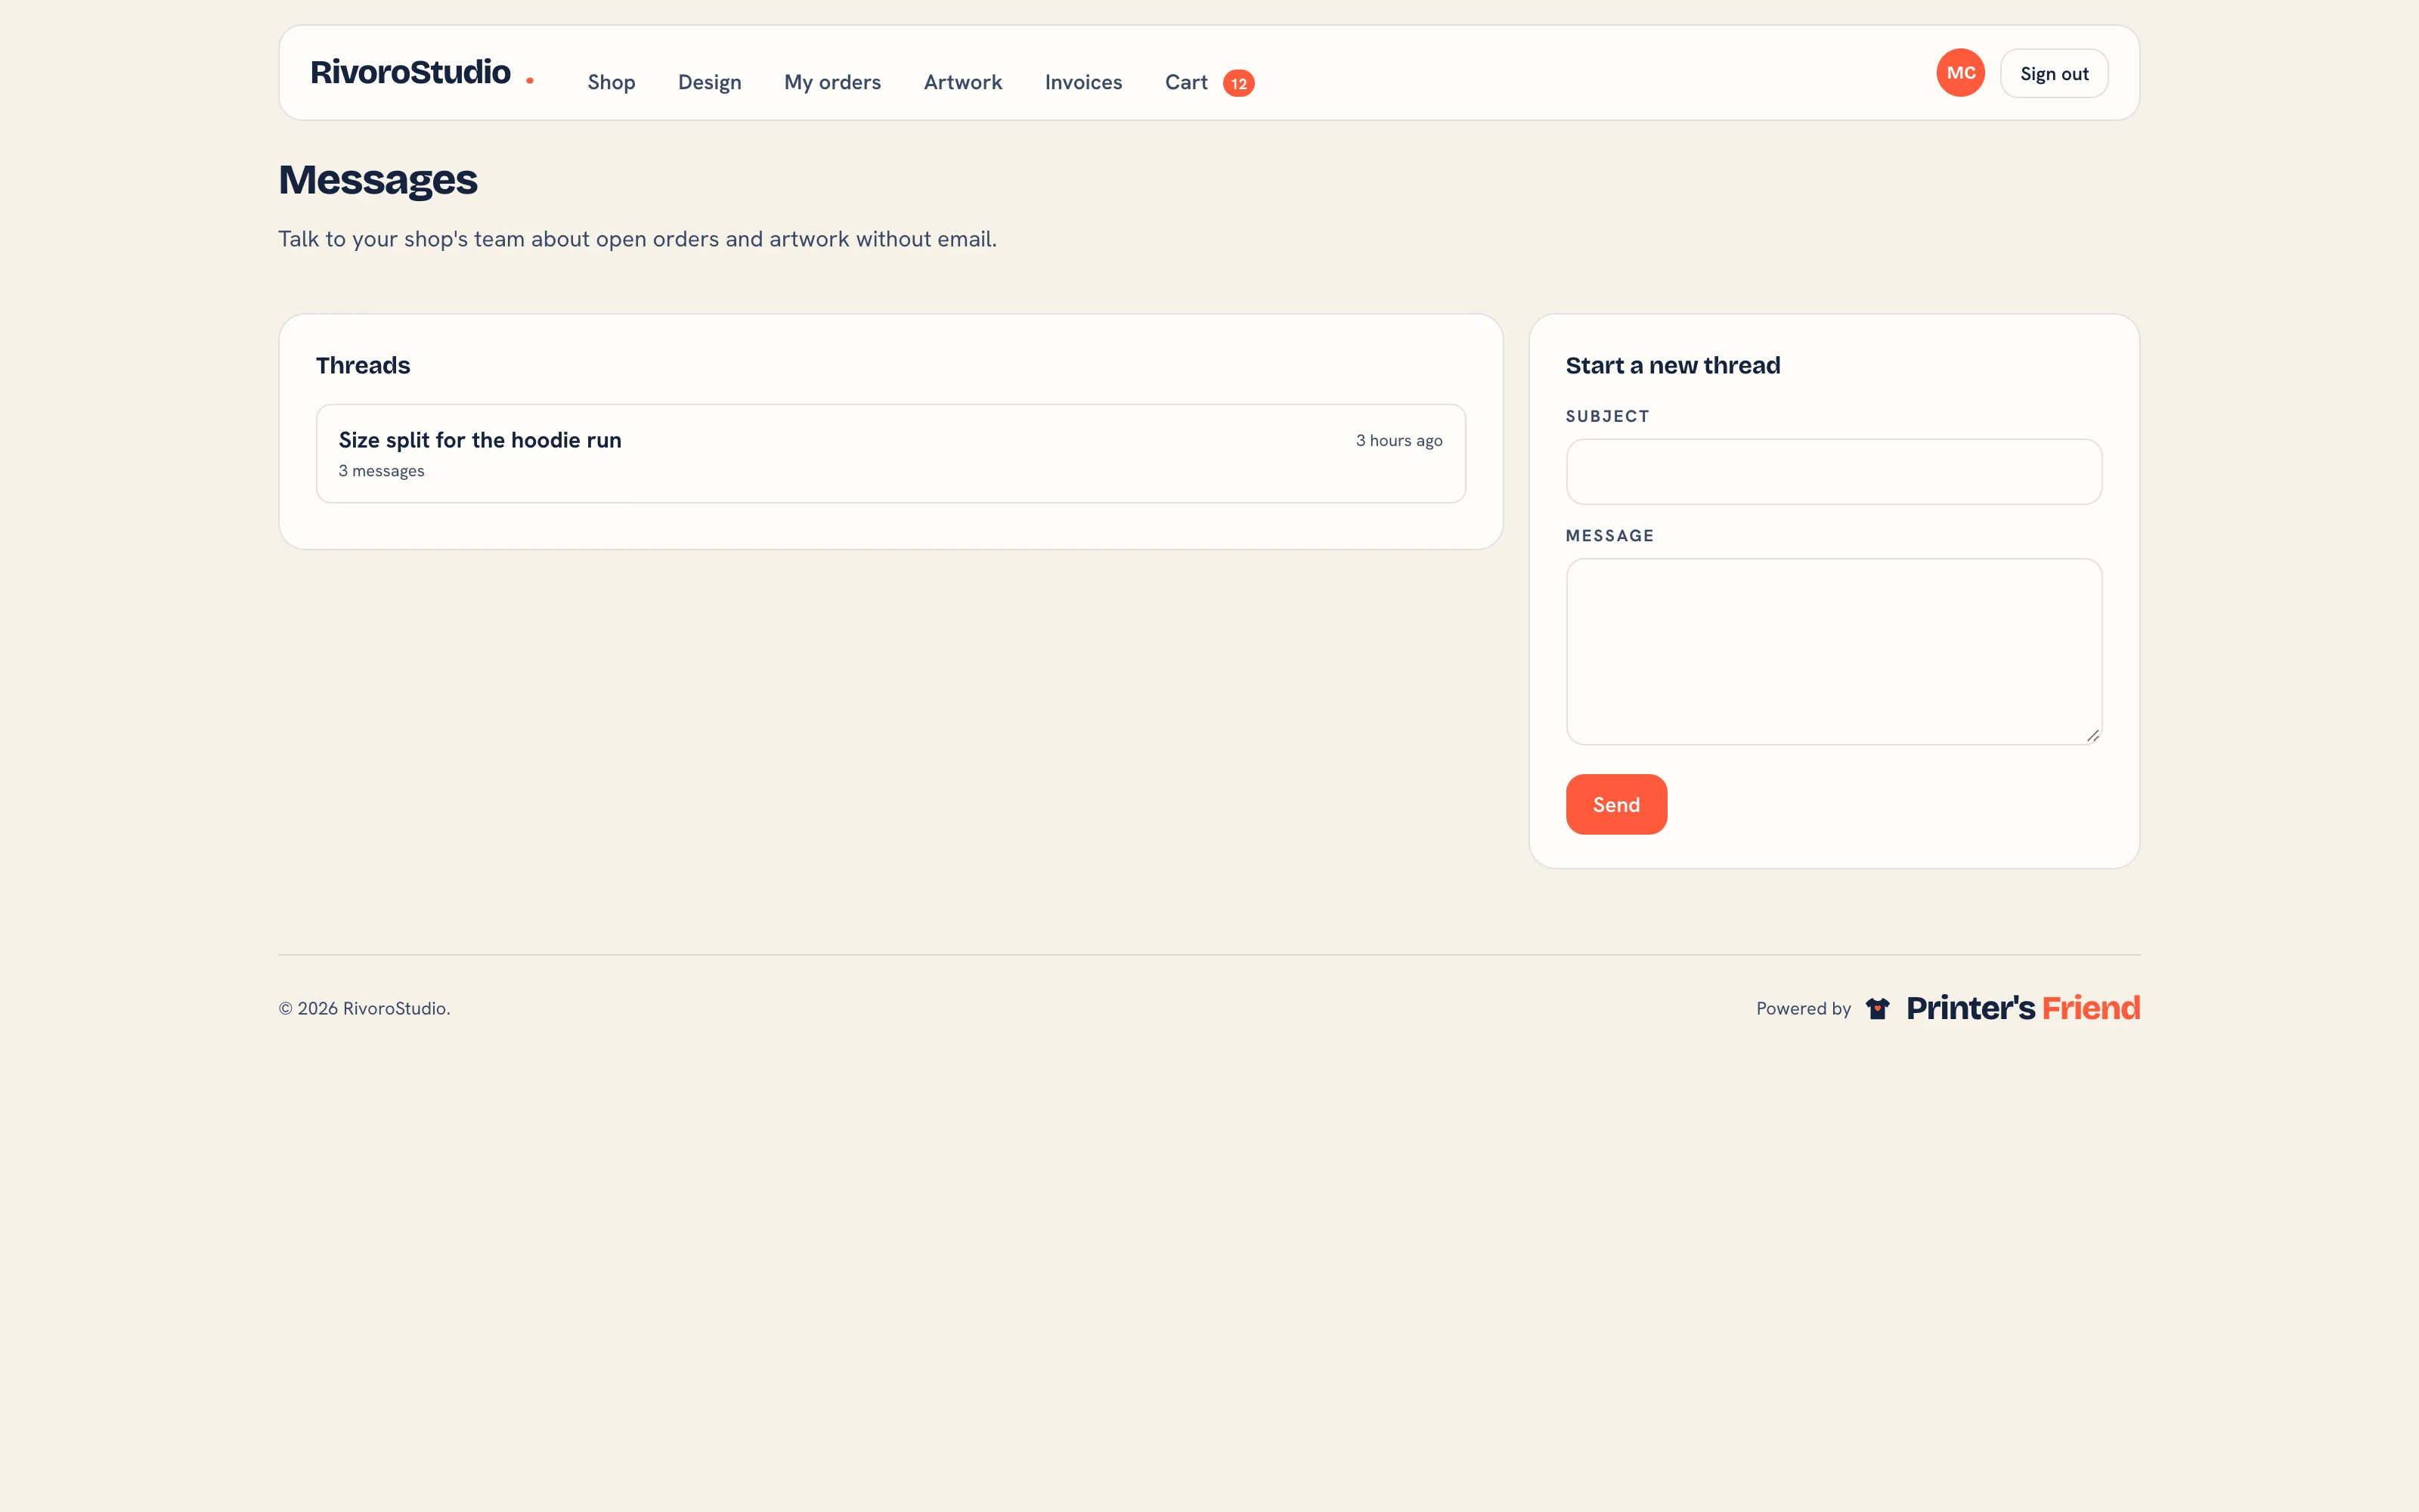The height and width of the screenshot is (1512, 2419).
Task: Click the MC user avatar icon
Action: click(x=1960, y=73)
